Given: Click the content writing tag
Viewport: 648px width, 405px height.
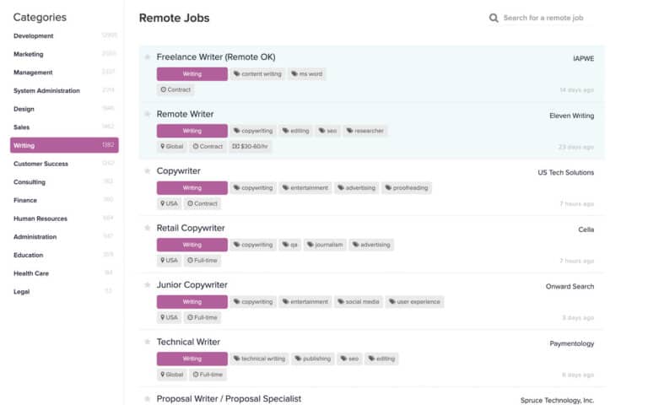Looking at the screenshot, I should pos(257,74).
